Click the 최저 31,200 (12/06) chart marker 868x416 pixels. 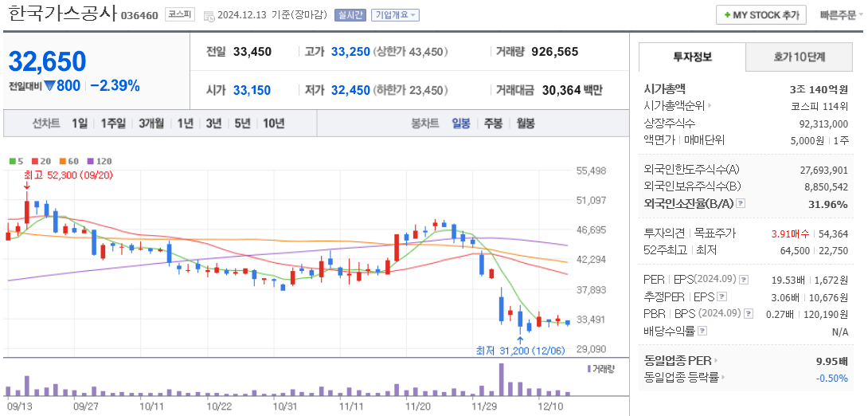(x=520, y=350)
